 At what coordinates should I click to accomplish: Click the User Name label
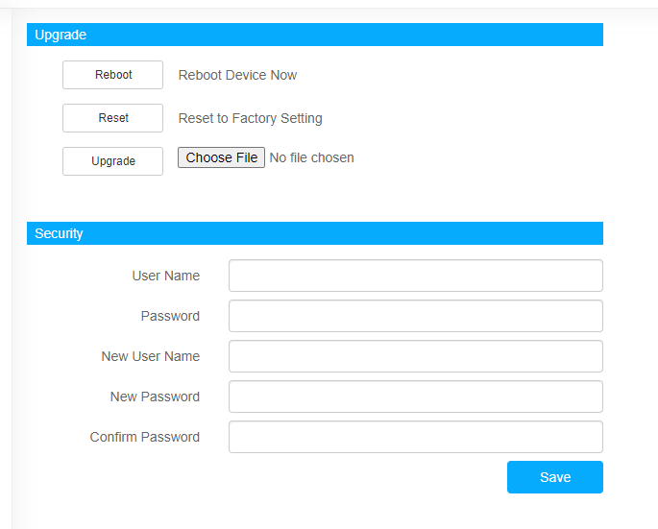(166, 276)
